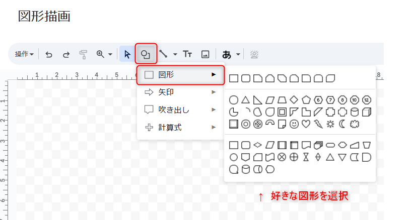Pick the flowchart off-page connector shape
This screenshot has width=409, height=220.
pos(245,157)
